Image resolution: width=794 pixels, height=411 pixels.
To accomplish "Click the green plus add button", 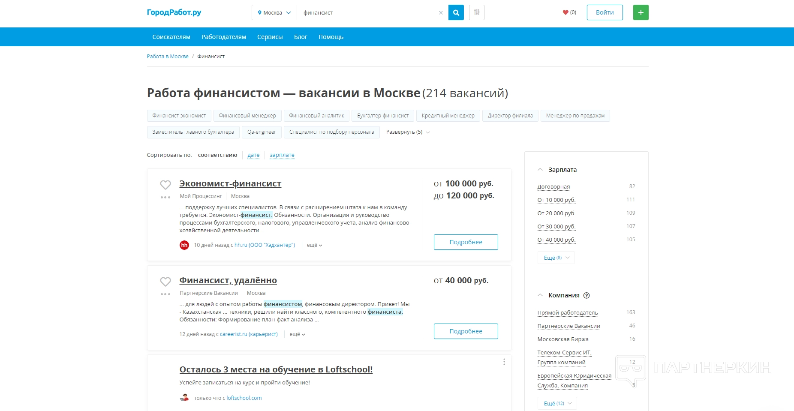I will [641, 13].
